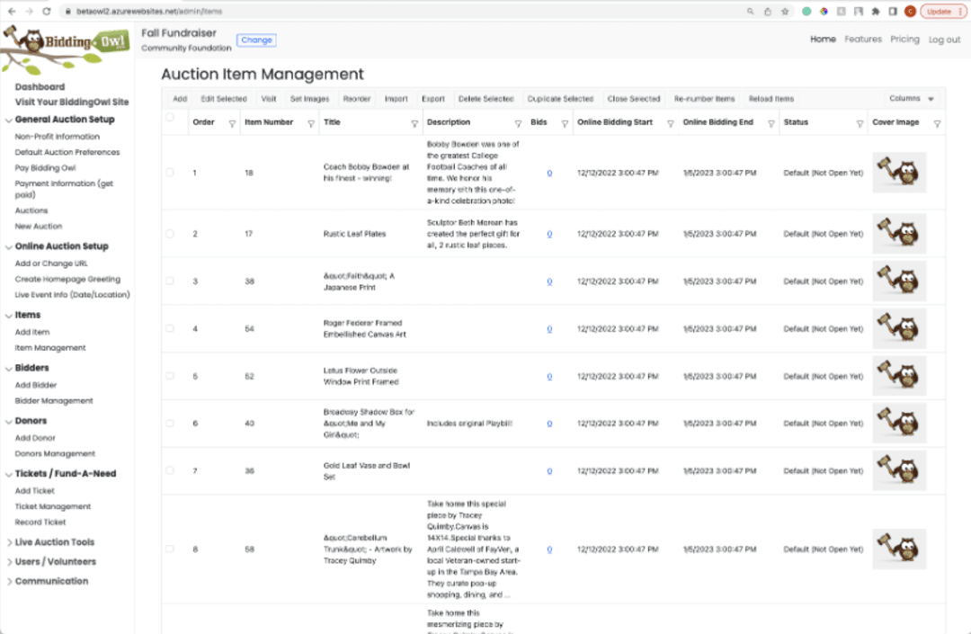Open the Order column filter icon
971x634 pixels.
[x=232, y=123]
